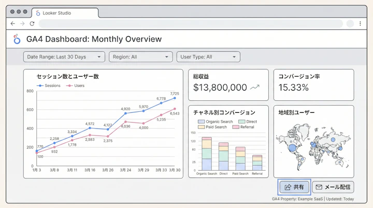Click the 15.33% conversion rate value
Screen dimensions: 373x208
[x=294, y=87]
